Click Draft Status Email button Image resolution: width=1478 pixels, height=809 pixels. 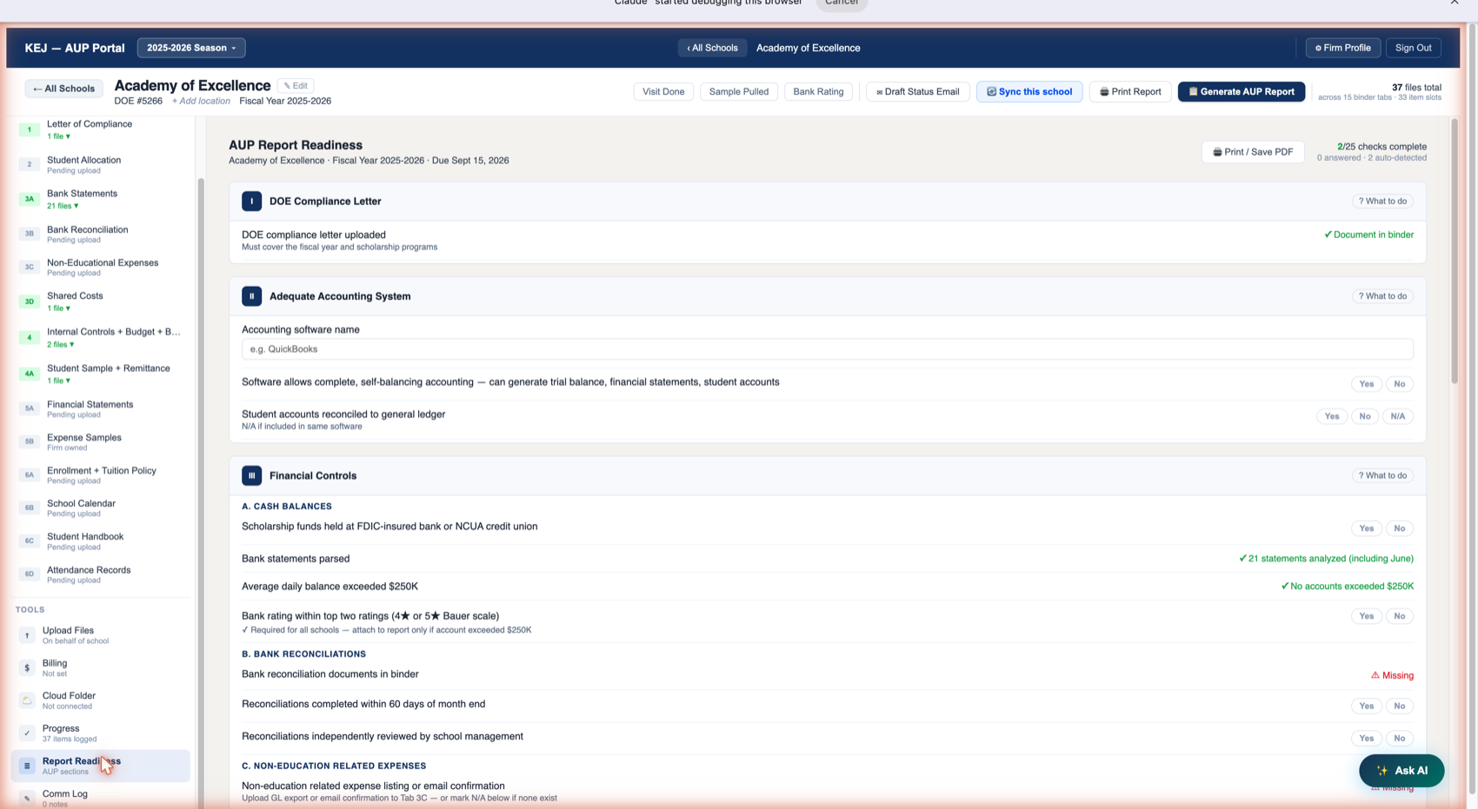point(917,91)
